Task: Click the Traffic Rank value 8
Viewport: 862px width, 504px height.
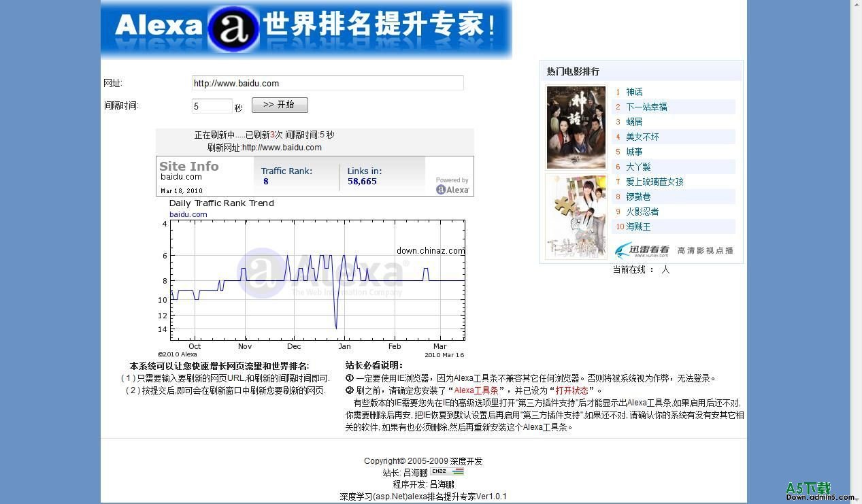Action: [266, 182]
